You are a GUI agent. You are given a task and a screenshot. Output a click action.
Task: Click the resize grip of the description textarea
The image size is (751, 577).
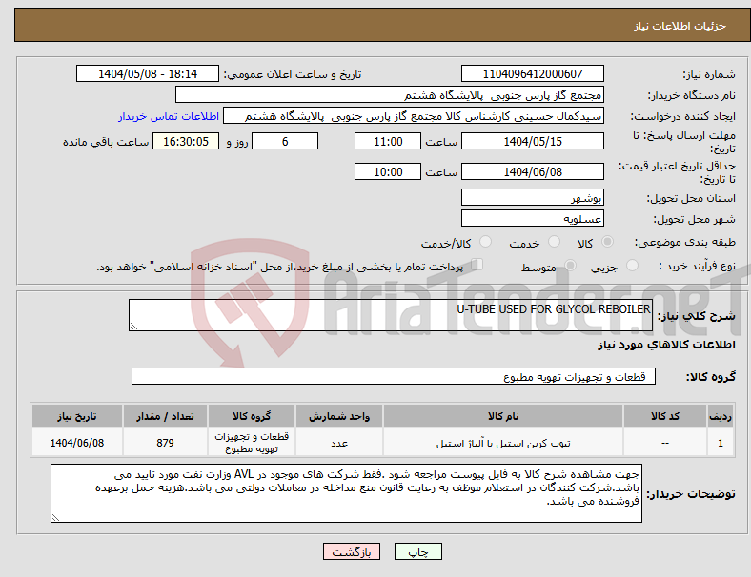pos(133,327)
